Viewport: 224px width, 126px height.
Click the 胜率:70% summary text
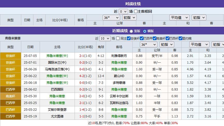tap(122, 123)
